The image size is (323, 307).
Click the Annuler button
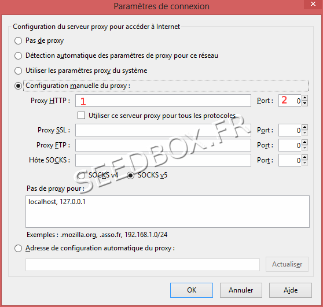pyautogui.click(x=241, y=290)
